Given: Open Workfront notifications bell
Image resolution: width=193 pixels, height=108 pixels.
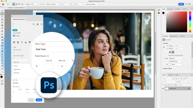Looking at the screenshot, I should (38, 24).
